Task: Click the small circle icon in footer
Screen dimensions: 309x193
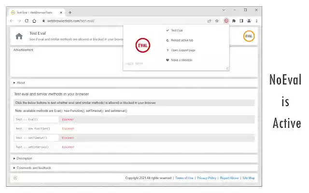Action: pyautogui.click(x=15, y=178)
